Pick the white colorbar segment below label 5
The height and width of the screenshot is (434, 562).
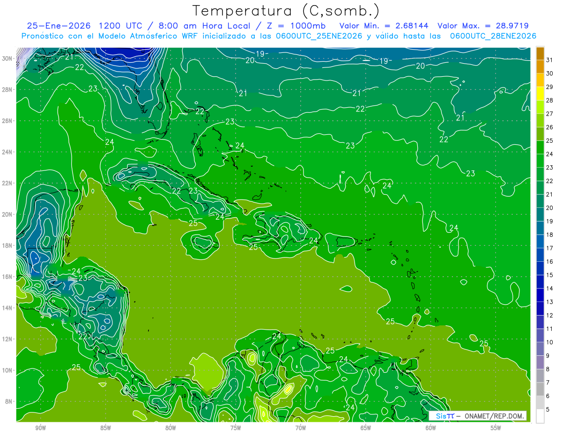540,416
